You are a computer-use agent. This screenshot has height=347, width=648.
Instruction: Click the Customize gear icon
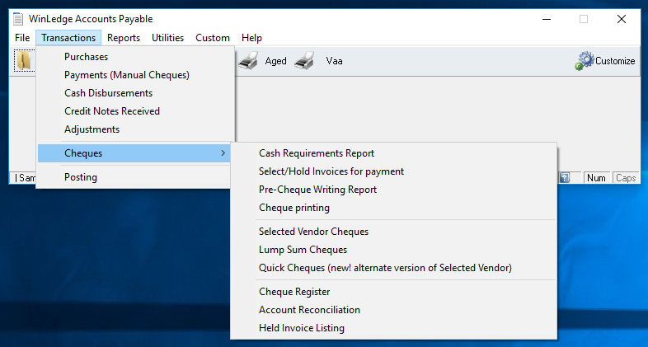585,61
